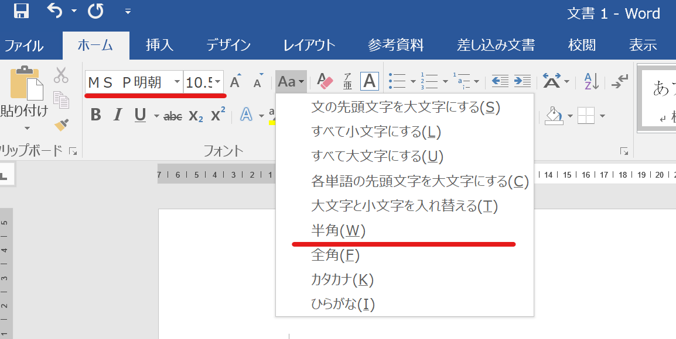Screen dimensions: 676x339
Task: Select 半角(W) from the menu
Action: pyautogui.click(x=338, y=231)
